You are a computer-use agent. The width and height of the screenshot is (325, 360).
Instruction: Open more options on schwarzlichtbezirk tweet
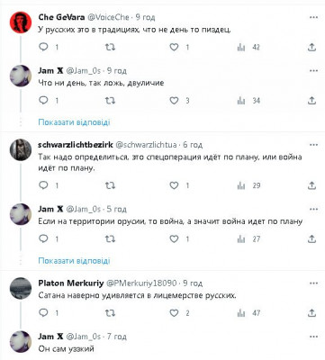313,145
